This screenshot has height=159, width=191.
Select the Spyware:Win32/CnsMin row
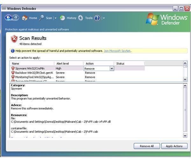click(77, 68)
